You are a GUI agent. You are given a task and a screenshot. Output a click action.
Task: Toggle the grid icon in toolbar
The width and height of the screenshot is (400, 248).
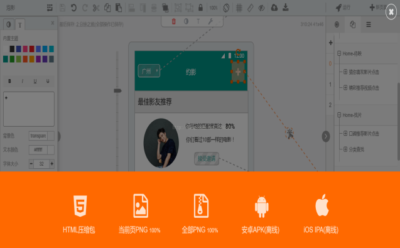coord(239,8)
